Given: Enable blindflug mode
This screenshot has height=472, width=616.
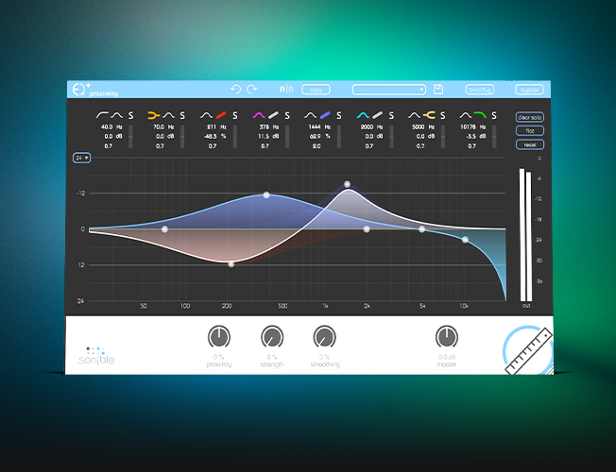Looking at the screenshot, I should click(x=480, y=90).
